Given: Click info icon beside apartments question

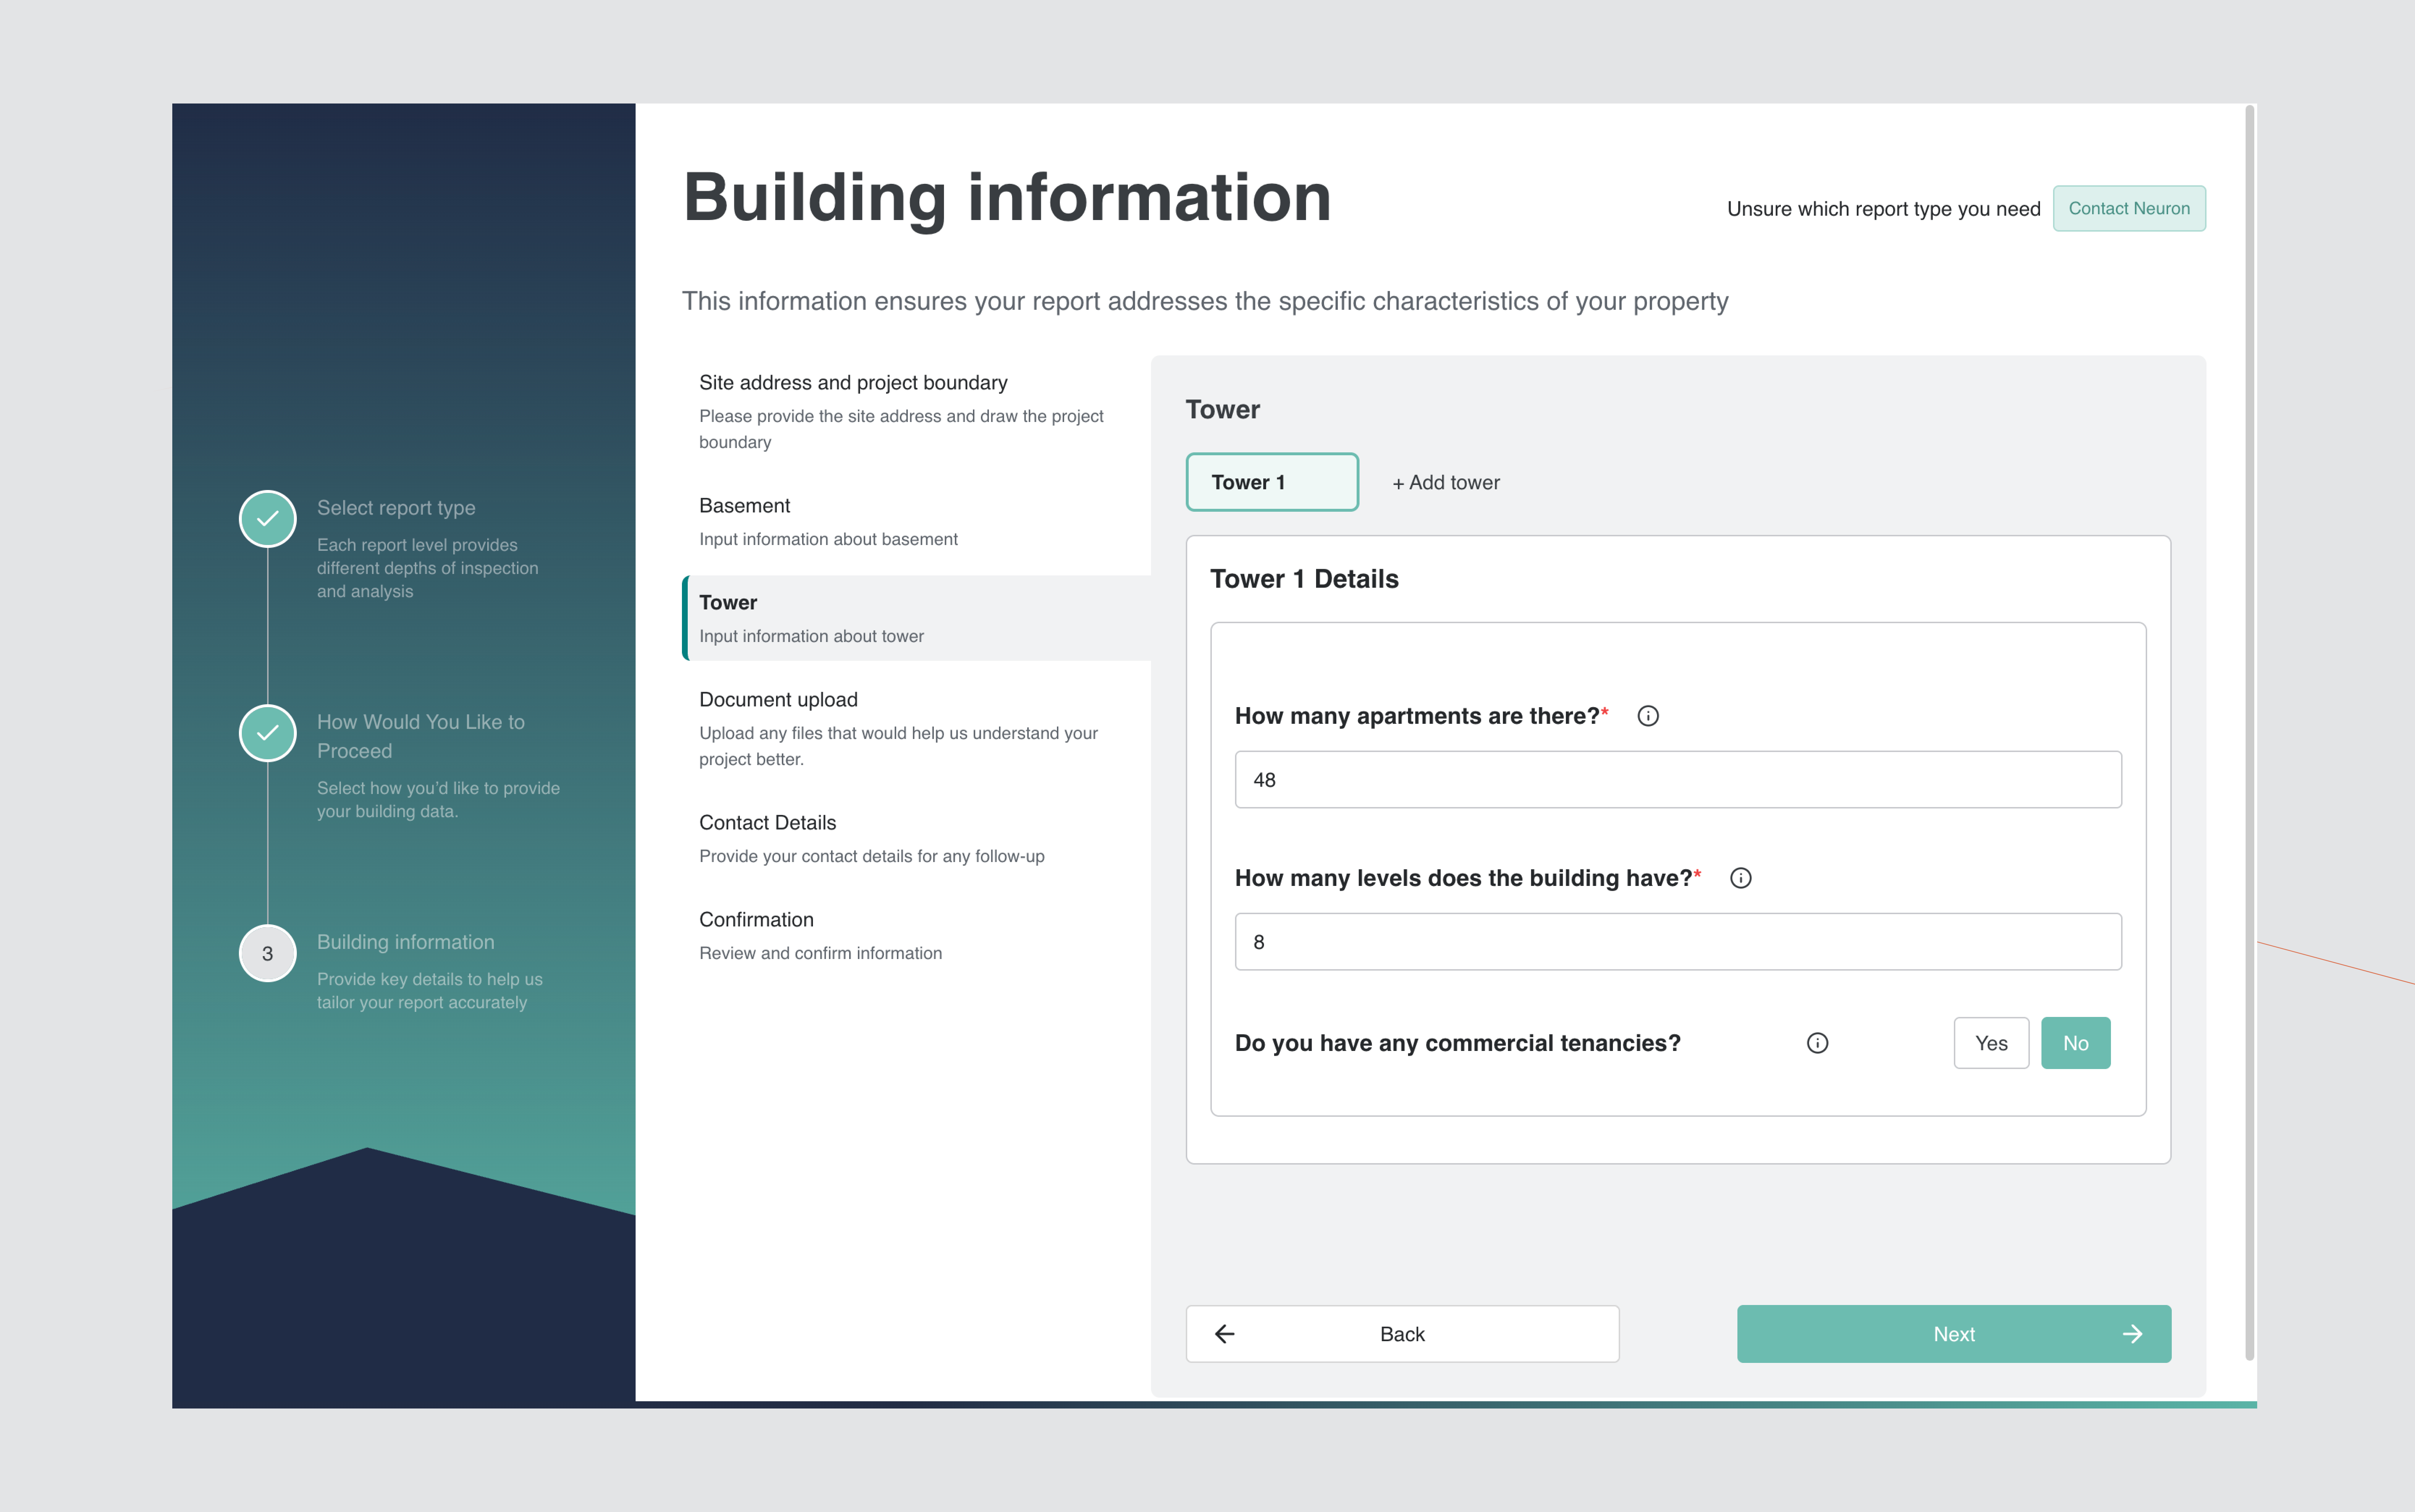Looking at the screenshot, I should click(1648, 716).
